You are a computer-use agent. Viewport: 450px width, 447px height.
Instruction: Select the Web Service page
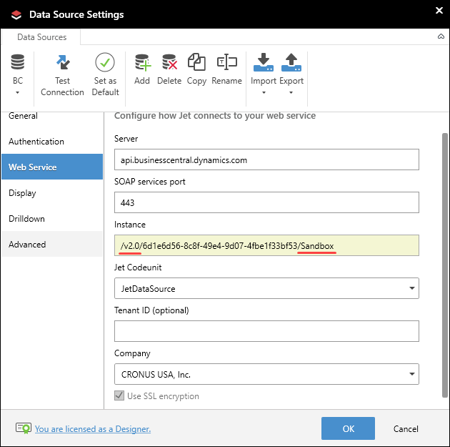(52, 167)
